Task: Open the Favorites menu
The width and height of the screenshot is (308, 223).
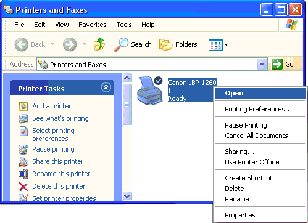Action: pyautogui.click(x=93, y=25)
